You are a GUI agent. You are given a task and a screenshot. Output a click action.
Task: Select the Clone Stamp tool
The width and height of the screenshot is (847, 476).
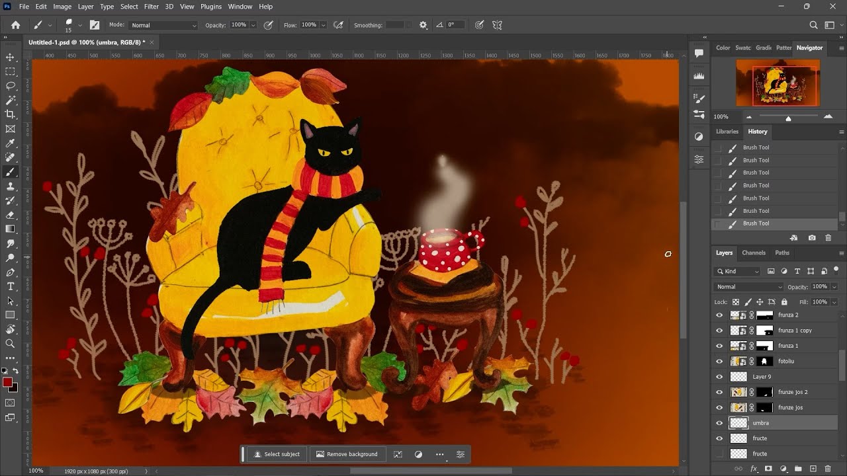pyautogui.click(x=10, y=186)
